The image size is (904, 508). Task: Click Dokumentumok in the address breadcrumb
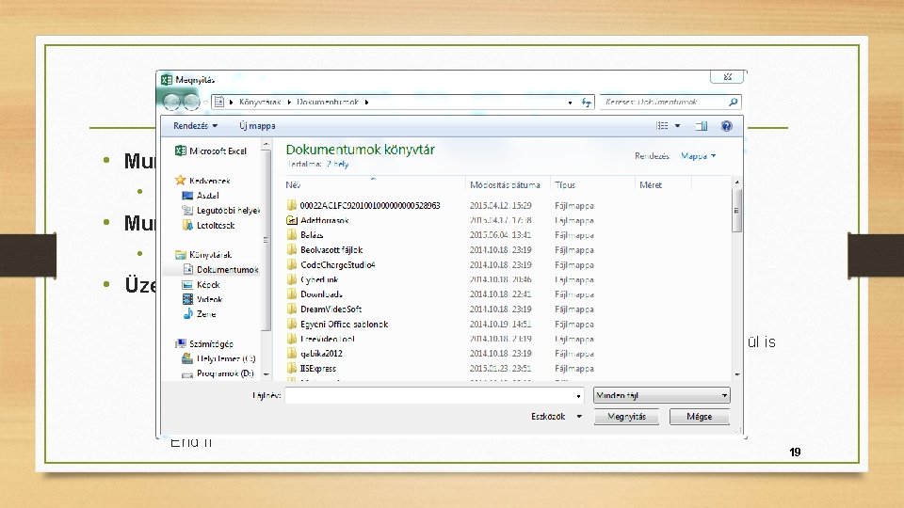click(x=328, y=102)
